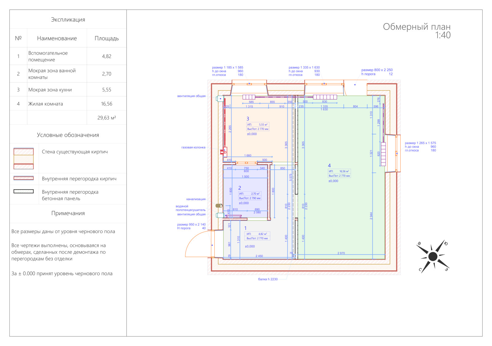The height and width of the screenshot is (346, 492).
Task: Select the entrance door swing arc
Action: (197, 243)
